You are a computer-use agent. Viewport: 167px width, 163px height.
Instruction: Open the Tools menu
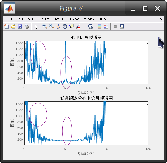pyautogui.click(x=59, y=19)
